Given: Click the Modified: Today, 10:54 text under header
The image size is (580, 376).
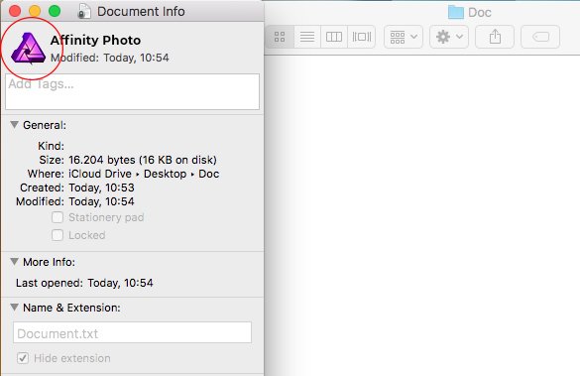Looking at the screenshot, I should [110, 58].
